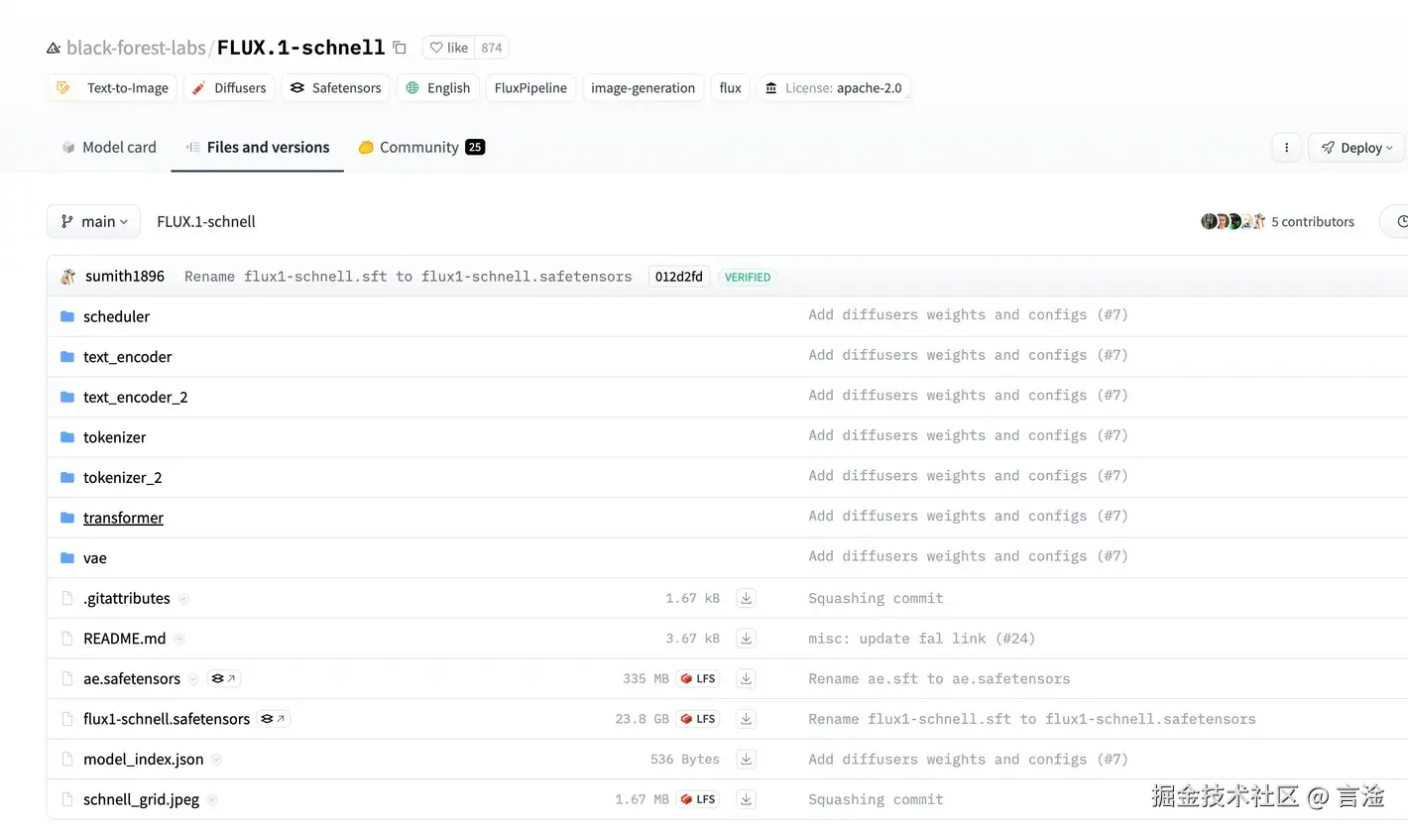Open the apache-2.0 license tag
1408x833 pixels.
click(834, 88)
